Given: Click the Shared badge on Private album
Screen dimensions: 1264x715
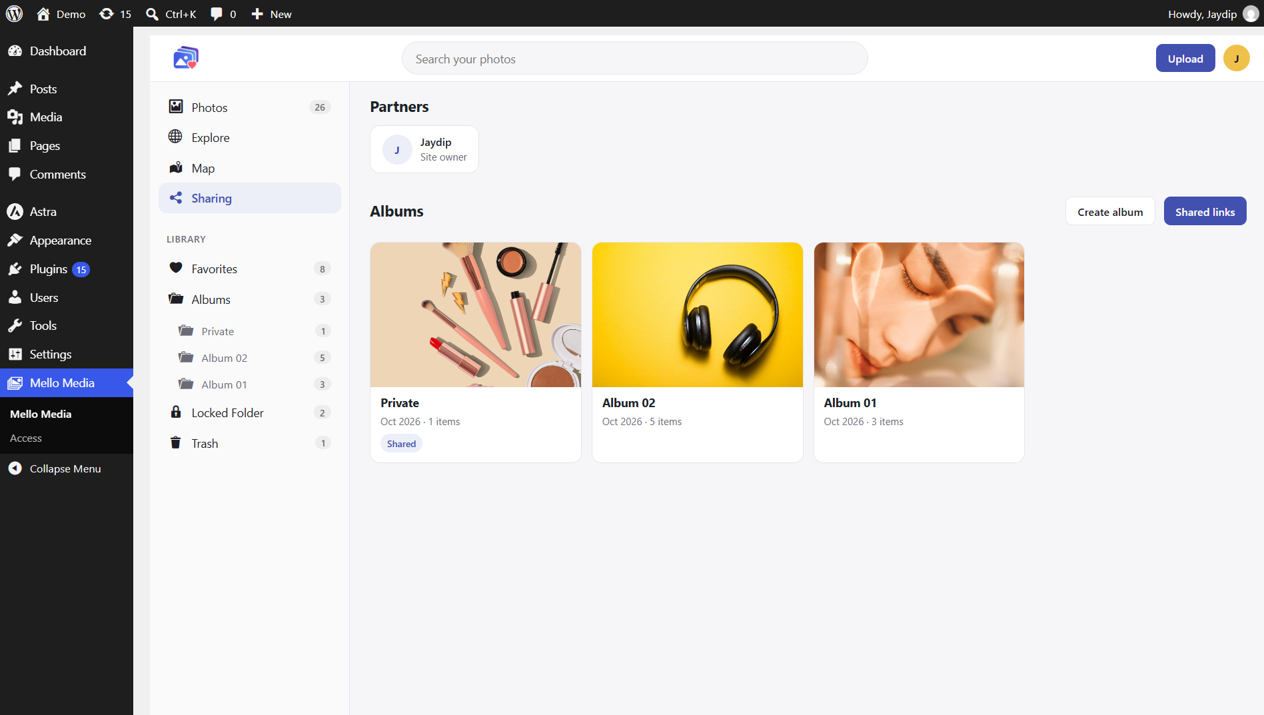Looking at the screenshot, I should tap(401, 444).
